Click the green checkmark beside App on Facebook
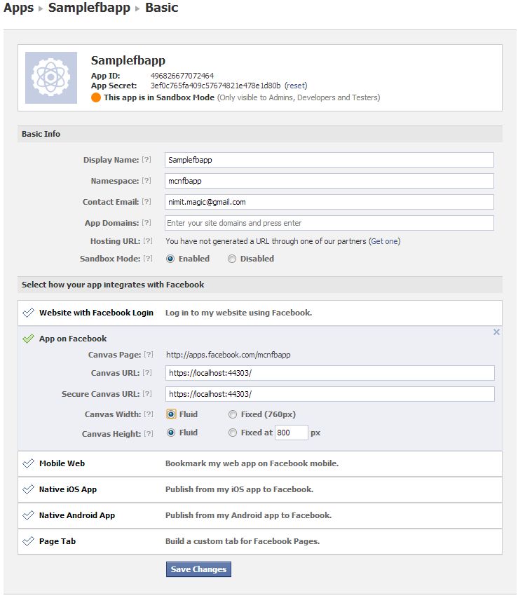518x598 pixels. pos(28,339)
